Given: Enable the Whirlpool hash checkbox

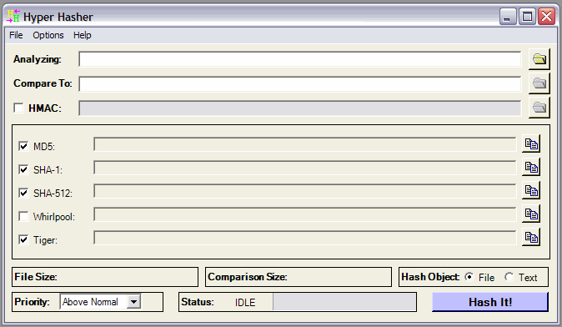Looking at the screenshot, I should coord(23,216).
